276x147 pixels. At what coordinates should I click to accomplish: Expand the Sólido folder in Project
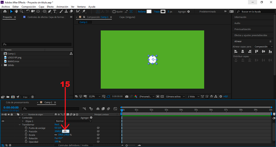tap(2, 65)
